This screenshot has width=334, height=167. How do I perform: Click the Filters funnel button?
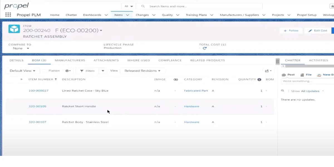[x=87, y=71]
